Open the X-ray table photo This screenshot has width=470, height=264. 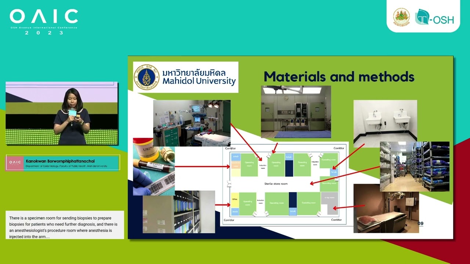[386, 208]
